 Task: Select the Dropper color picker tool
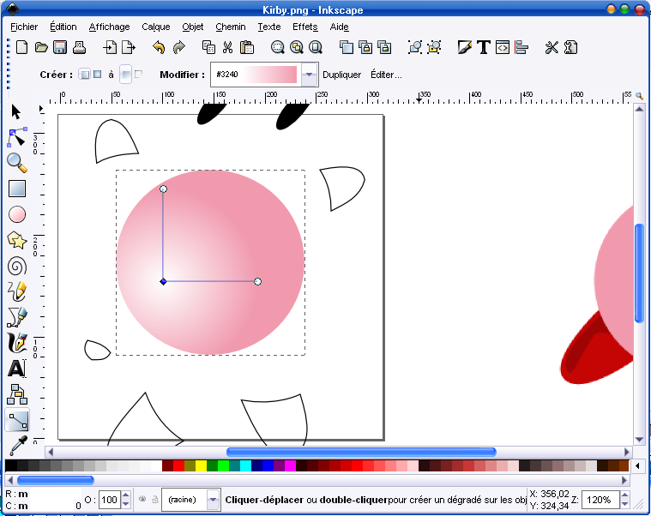click(x=18, y=445)
